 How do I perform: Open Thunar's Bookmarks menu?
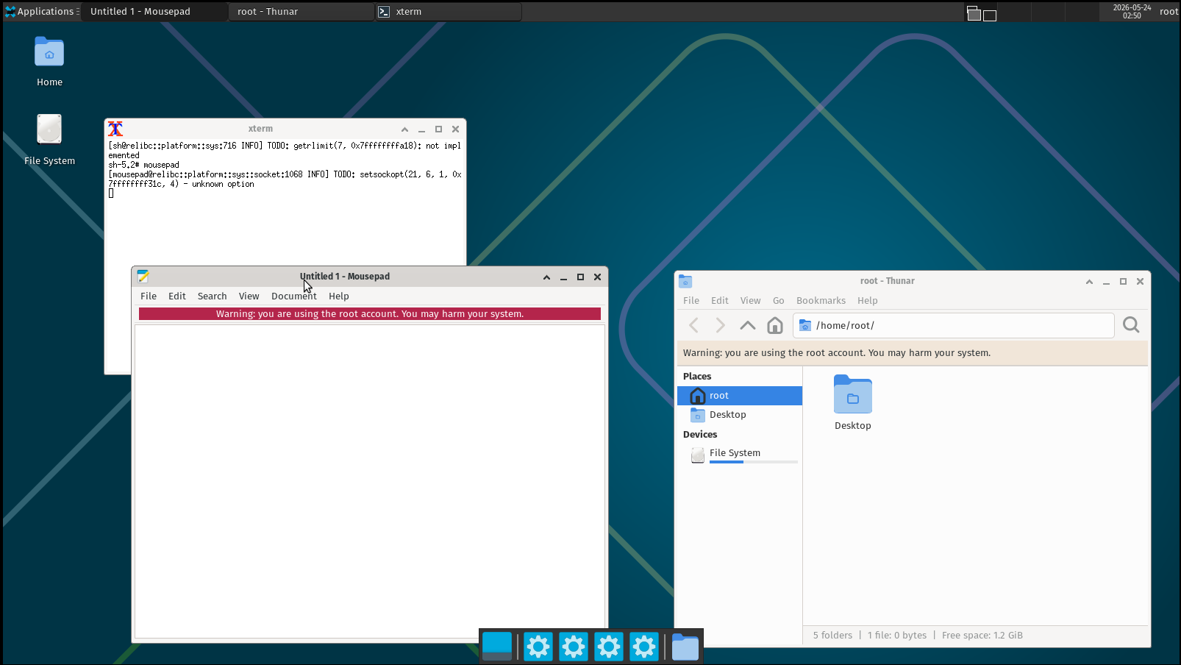[x=821, y=301]
